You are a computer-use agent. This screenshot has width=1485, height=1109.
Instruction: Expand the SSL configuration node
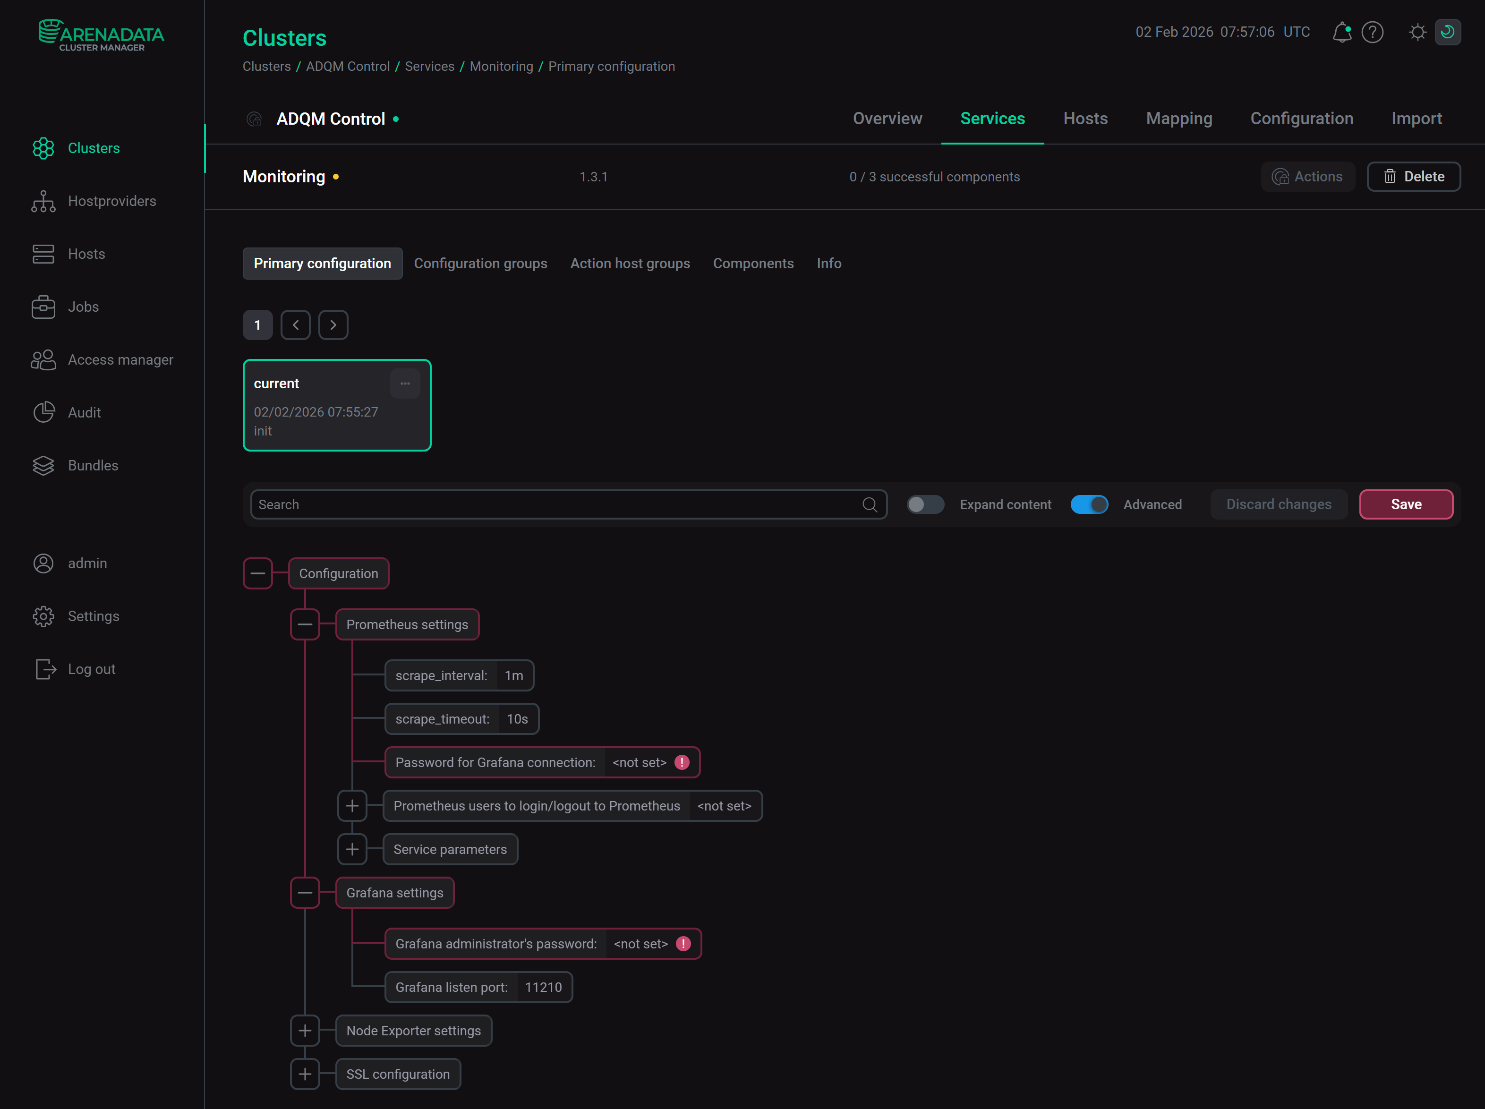click(x=305, y=1074)
